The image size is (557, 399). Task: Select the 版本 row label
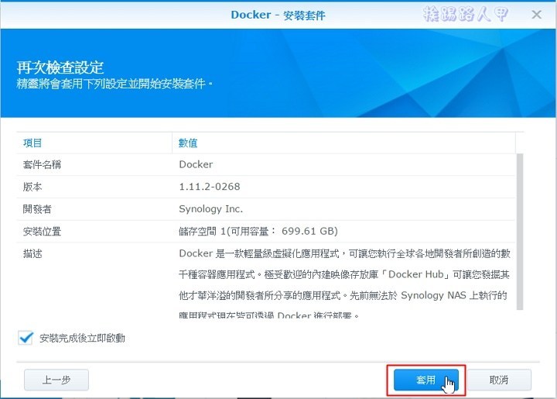click(32, 187)
